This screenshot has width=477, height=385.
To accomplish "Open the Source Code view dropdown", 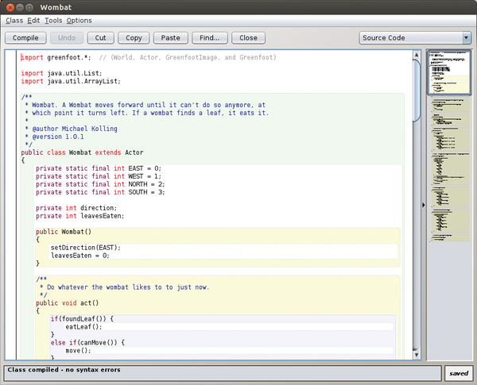I will point(415,38).
